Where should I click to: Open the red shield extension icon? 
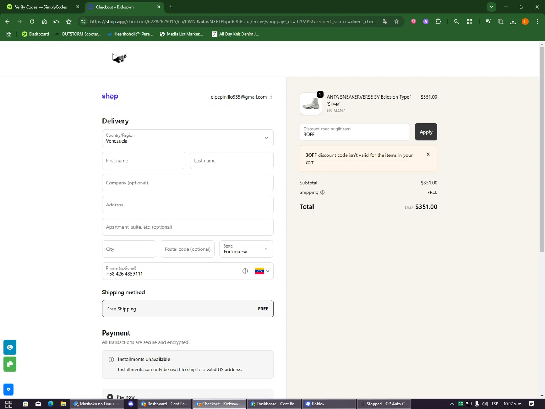click(413, 21)
